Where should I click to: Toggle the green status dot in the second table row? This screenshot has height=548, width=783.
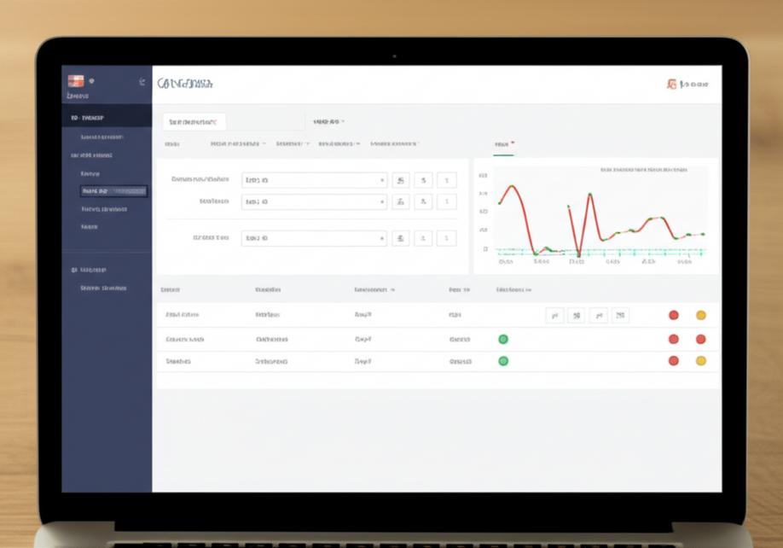[x=503, y=339]
